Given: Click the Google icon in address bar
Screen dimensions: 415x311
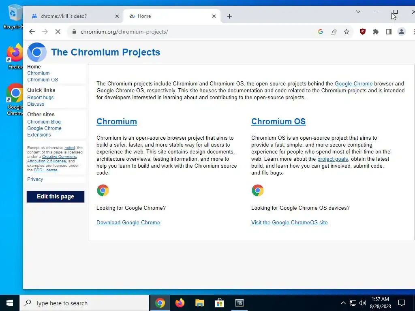Looking at the screenshot, I should click(x=321, y=32).
